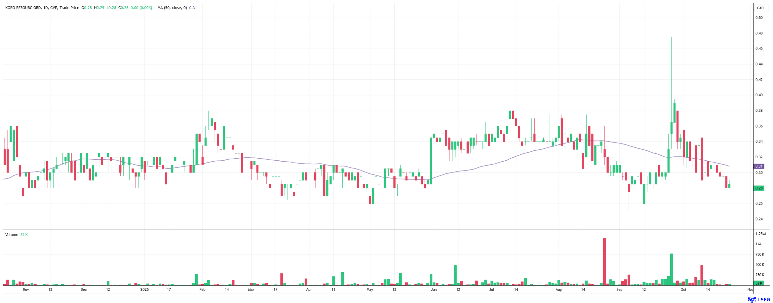
Task: Select the MA (50, close, 0) legend
Action: tap(172, 8)
